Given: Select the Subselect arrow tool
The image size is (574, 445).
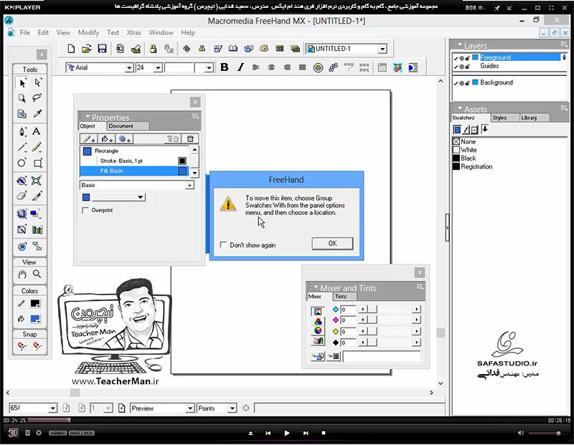Looking at the screenshot, I should point(37,83).
